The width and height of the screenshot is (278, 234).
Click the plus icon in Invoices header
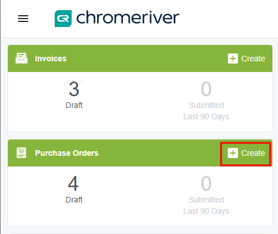tap(233, 58)
